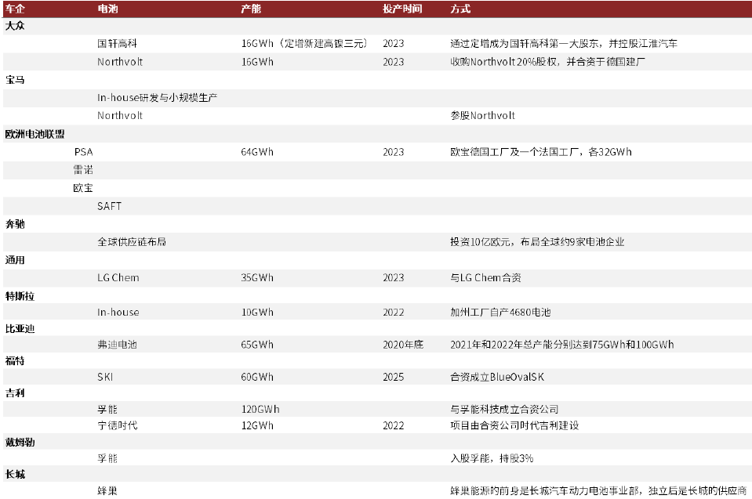This screenshot has width=752, height=499.
Task: Click the 车企 column header
Action: (14, 9)
